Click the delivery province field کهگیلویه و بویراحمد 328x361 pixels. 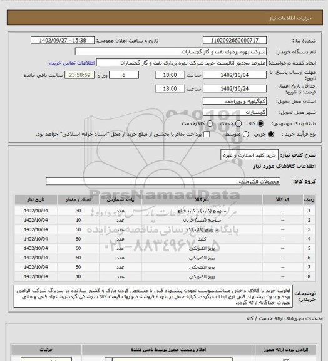[x=235, y=101]
